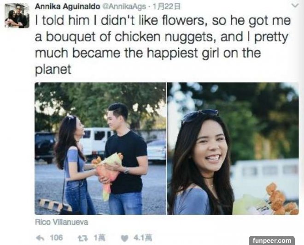This screenshot has width=304, height=245.
Task: View the right photo of smiling girl
Action: click(233, 149)
